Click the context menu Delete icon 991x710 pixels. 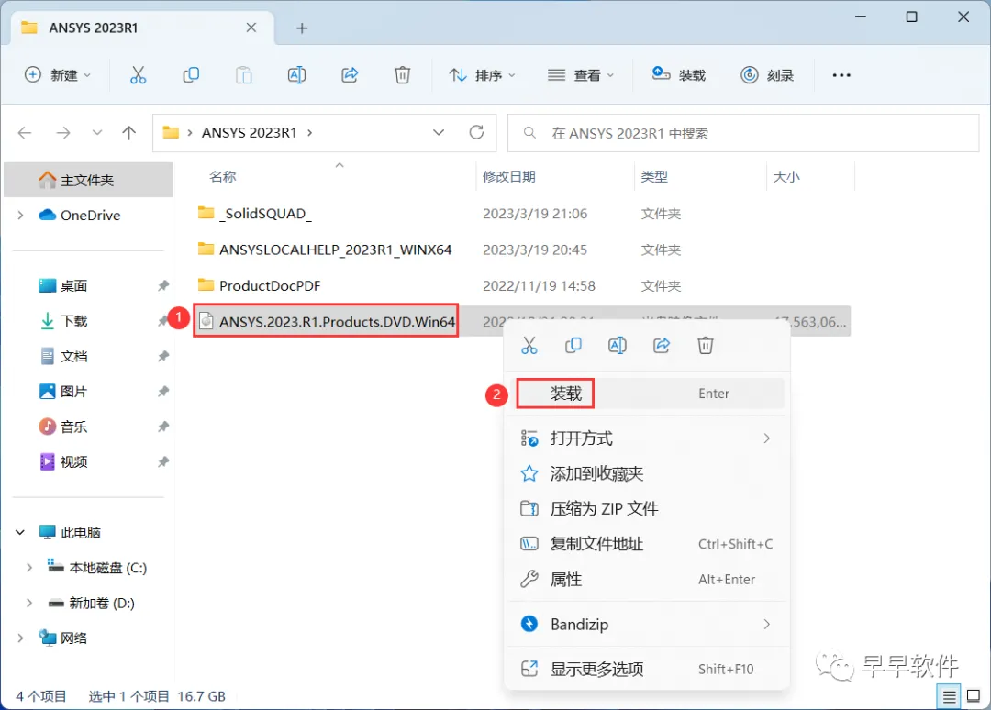(x=706, y=346)
